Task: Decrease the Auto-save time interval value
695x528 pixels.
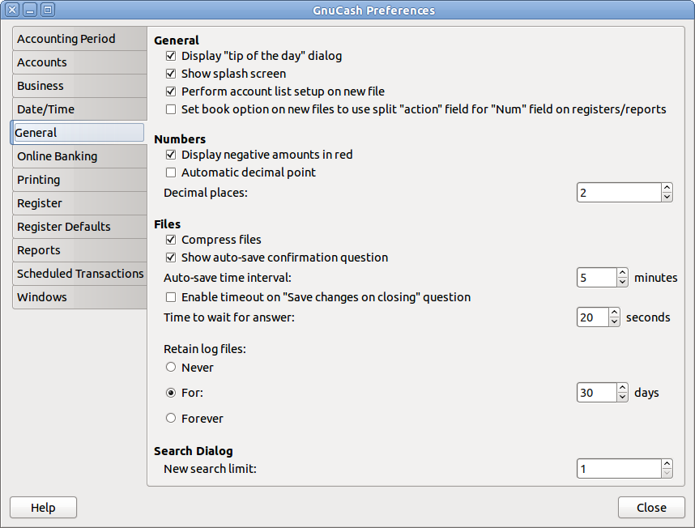Action: point(622,282)
